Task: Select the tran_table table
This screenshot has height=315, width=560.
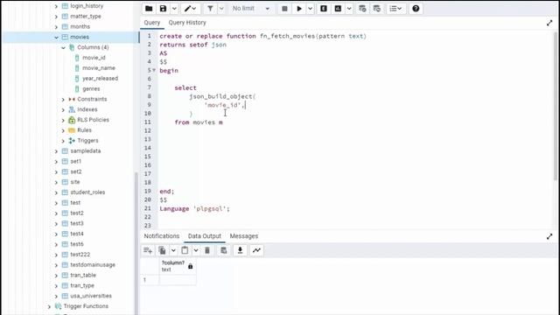Action: pos(83,275)
